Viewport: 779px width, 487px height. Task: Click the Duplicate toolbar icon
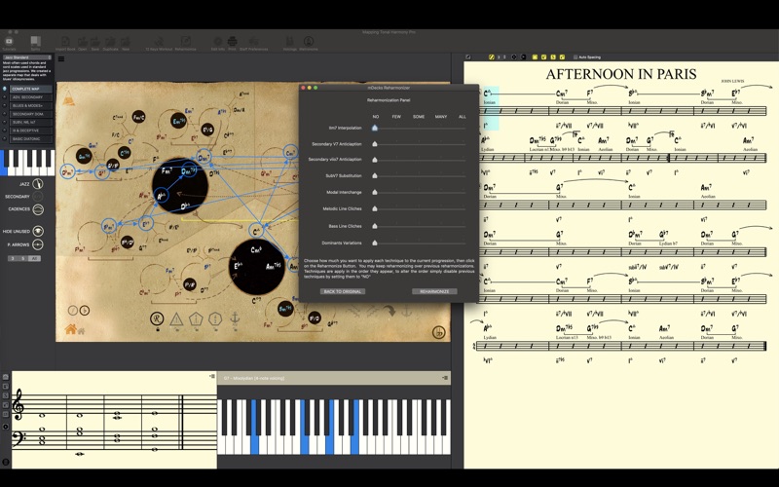click(x=110, y=43)
